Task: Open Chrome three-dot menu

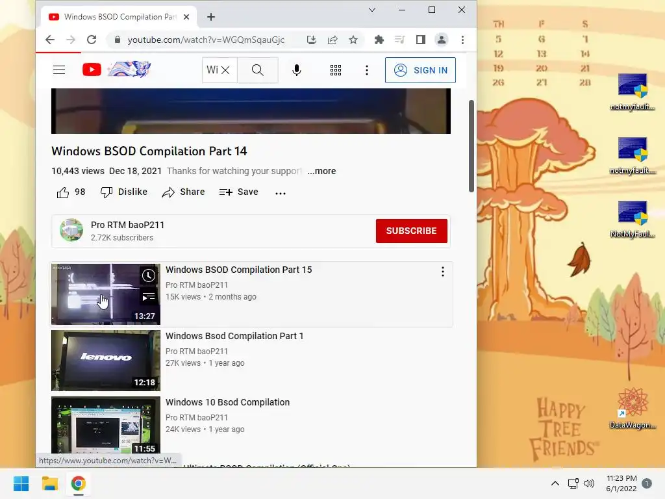Action: click(462, 40)
